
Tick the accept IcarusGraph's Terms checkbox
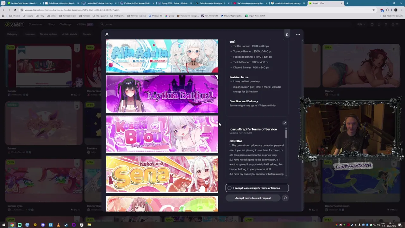[x=229, y=188]
